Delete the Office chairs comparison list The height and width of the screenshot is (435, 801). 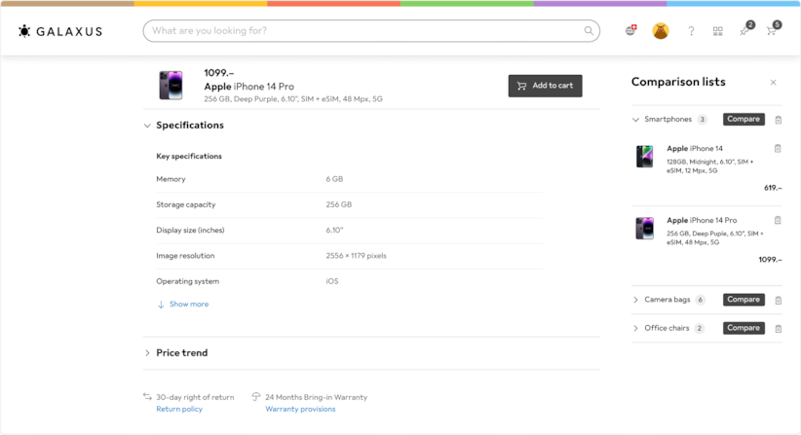(778, 329)
